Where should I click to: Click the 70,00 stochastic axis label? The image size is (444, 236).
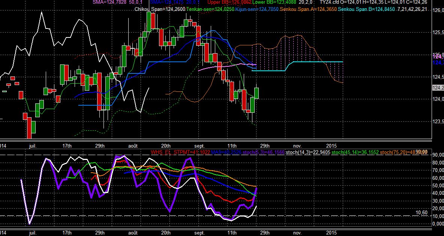click(x=438, y=170)
